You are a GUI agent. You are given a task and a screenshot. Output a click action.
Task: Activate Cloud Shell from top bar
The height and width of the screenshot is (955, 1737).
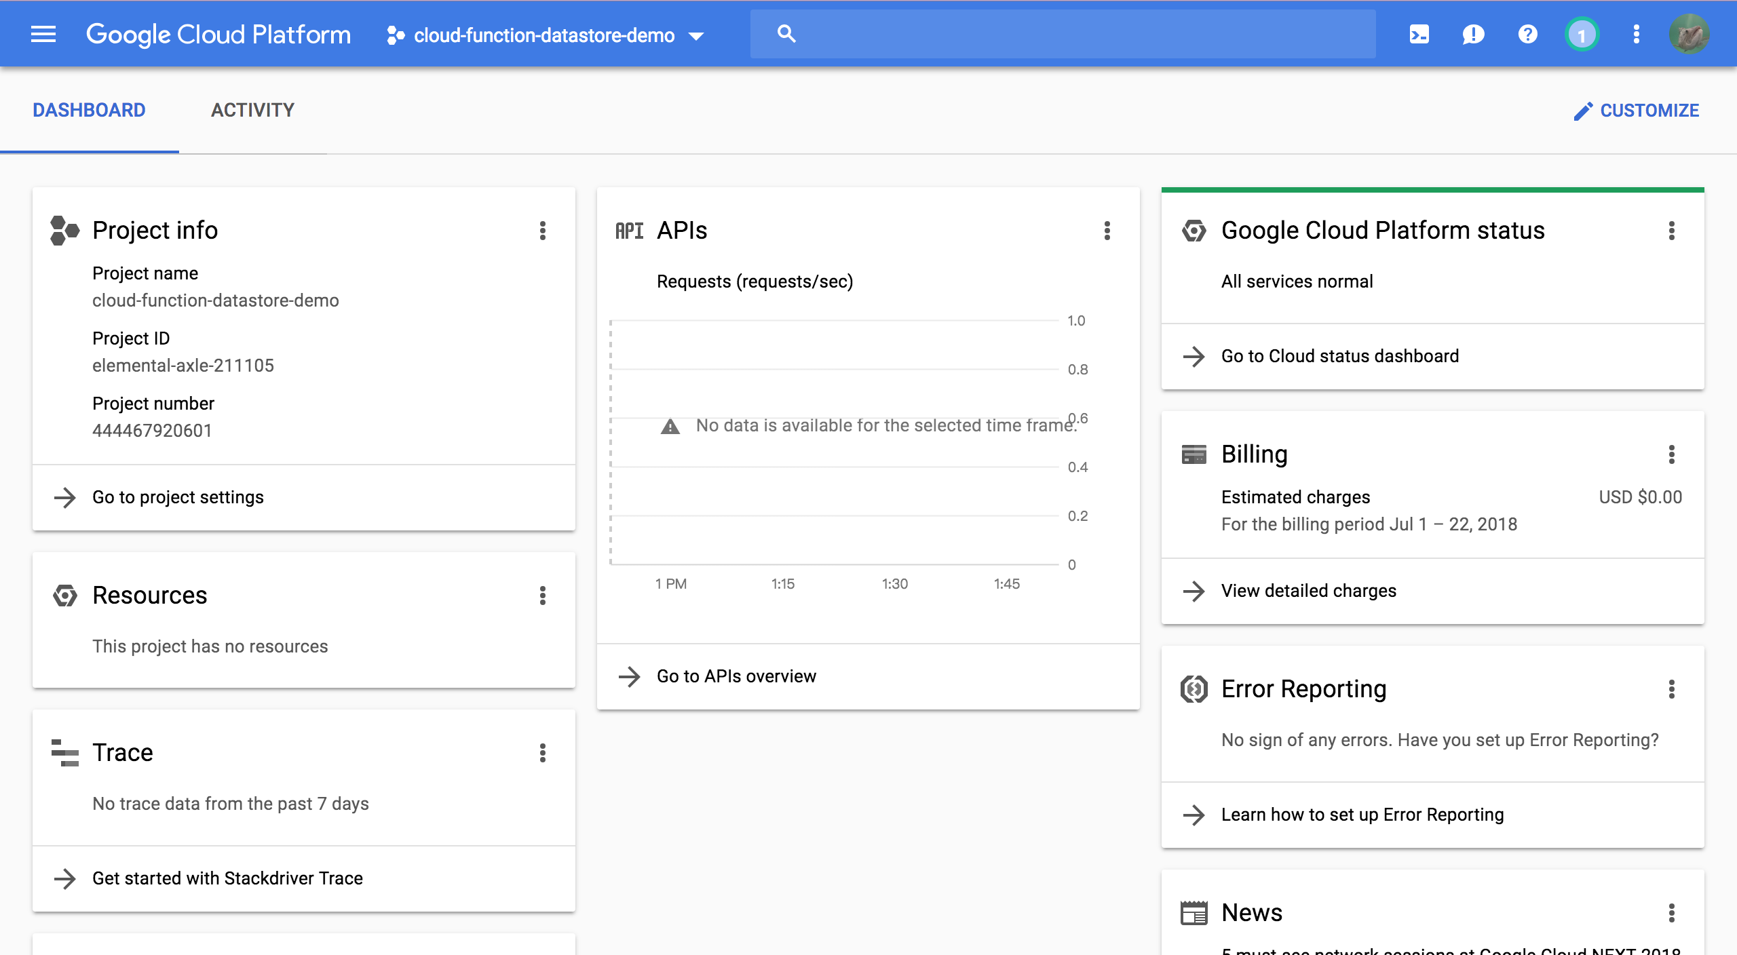coord(1419,34)
